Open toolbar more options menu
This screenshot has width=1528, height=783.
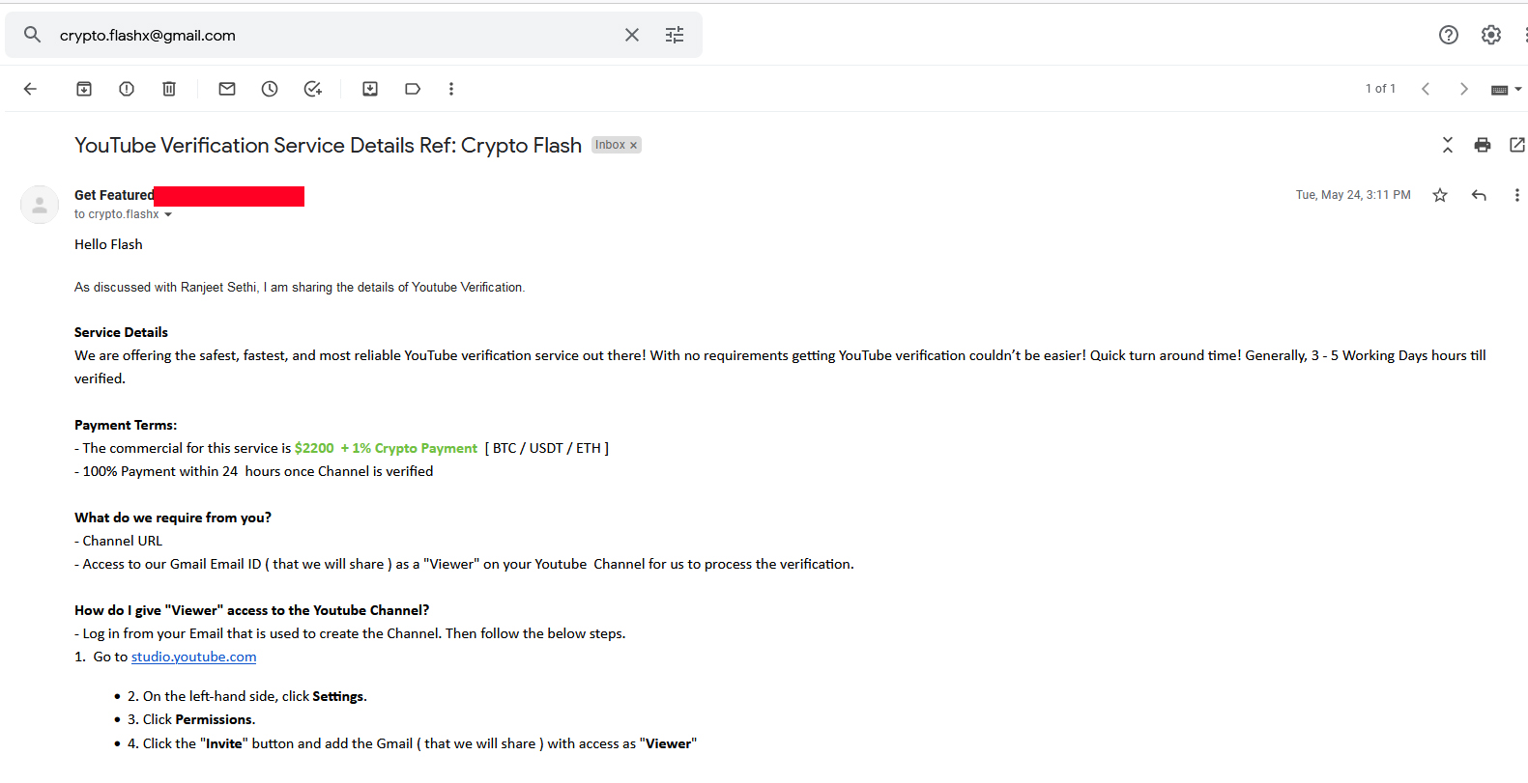(451, 89)
